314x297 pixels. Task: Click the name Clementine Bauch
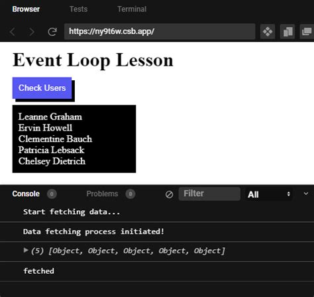coord(55,139)
